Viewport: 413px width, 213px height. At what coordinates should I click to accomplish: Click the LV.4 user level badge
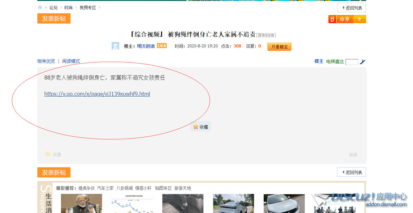click(162, 46)
